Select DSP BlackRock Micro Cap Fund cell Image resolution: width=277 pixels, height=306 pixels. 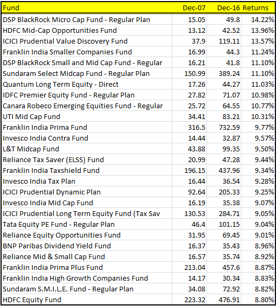tap(87, 20)
